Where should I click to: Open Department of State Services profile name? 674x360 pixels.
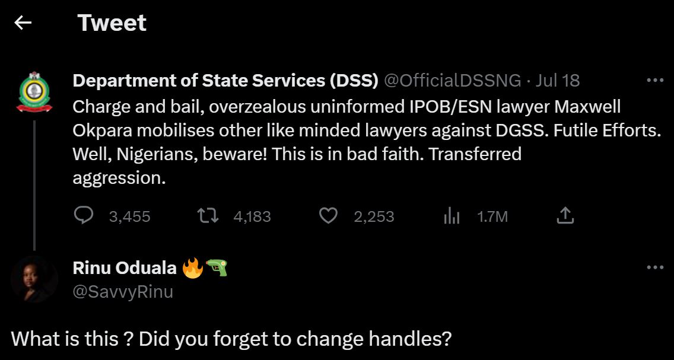click(x=225, y=81)
